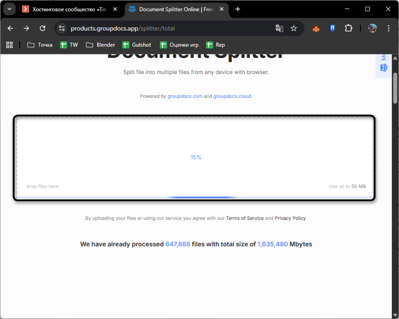Open a new browser tab

pos(237,8)
